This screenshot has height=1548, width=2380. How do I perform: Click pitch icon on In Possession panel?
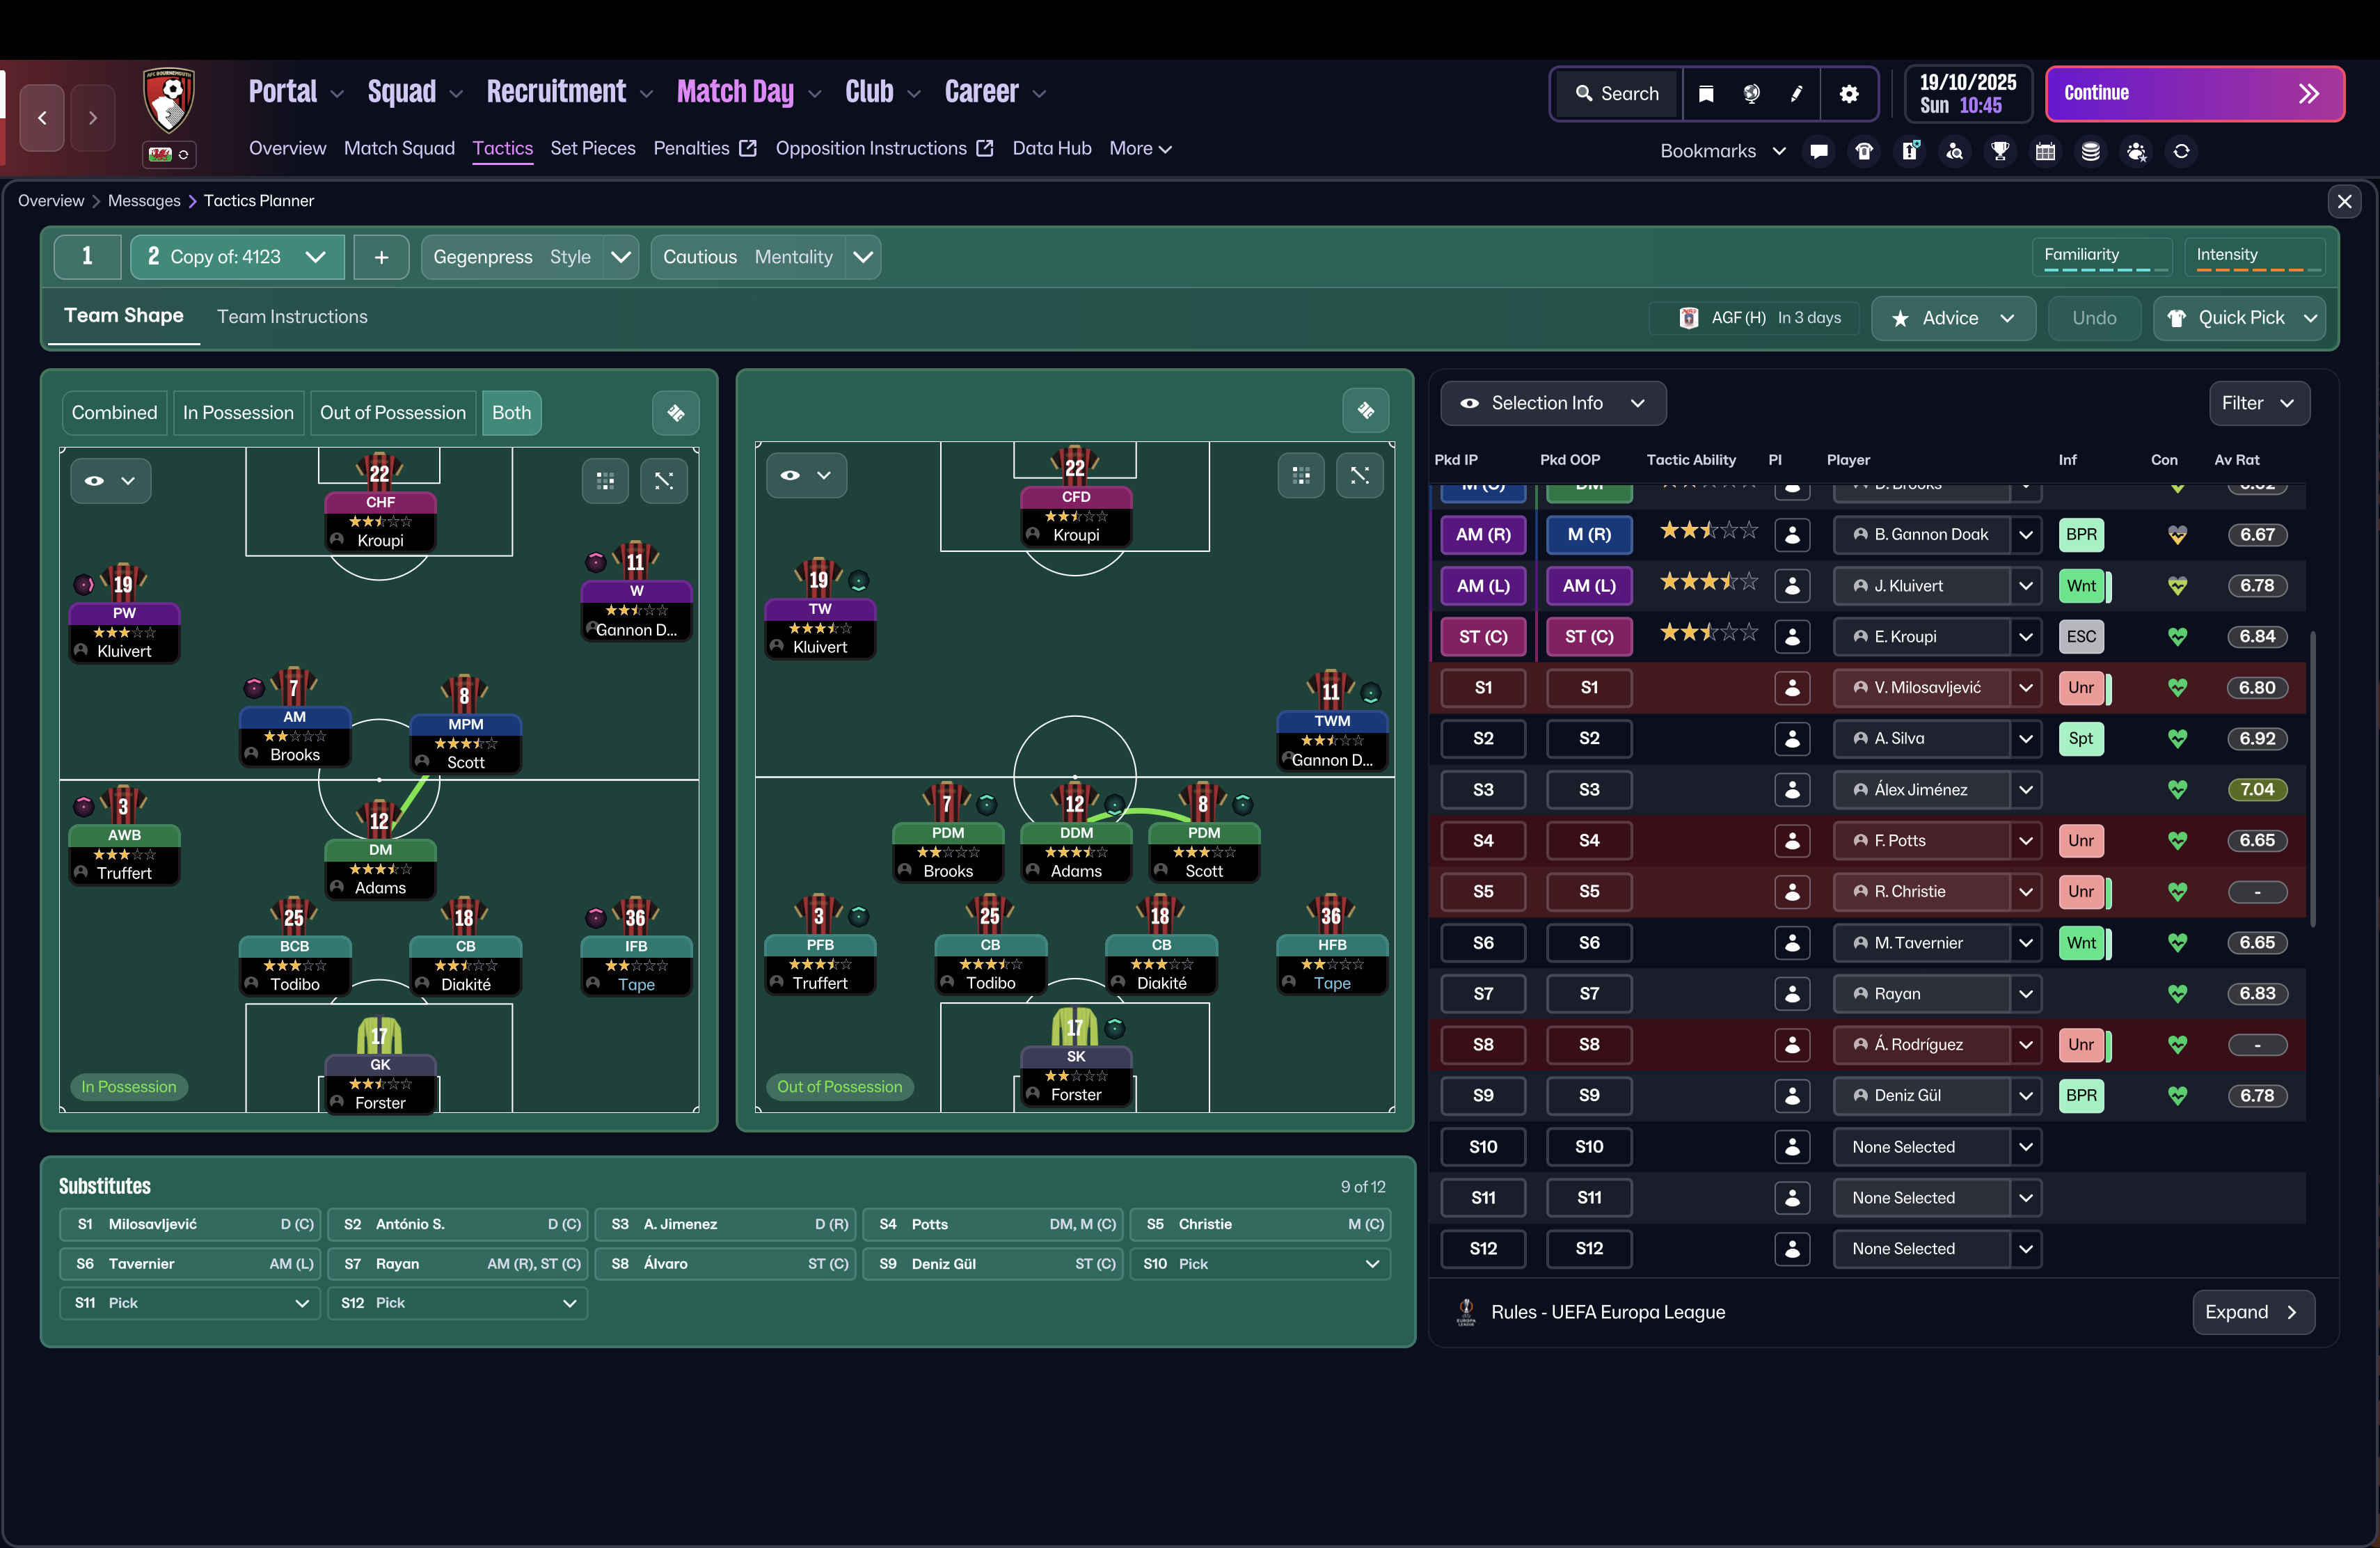(x=676, y=413)
